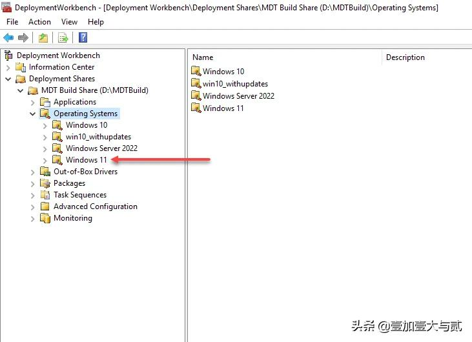Open the Action menu
472x342 pixels.
pyautogui.click(x=39, y=22)
